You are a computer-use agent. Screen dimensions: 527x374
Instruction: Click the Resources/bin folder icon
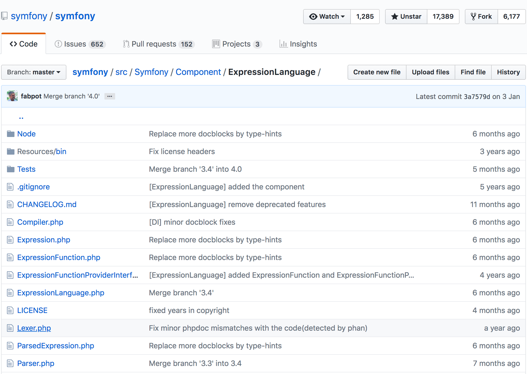pos(11,151)
